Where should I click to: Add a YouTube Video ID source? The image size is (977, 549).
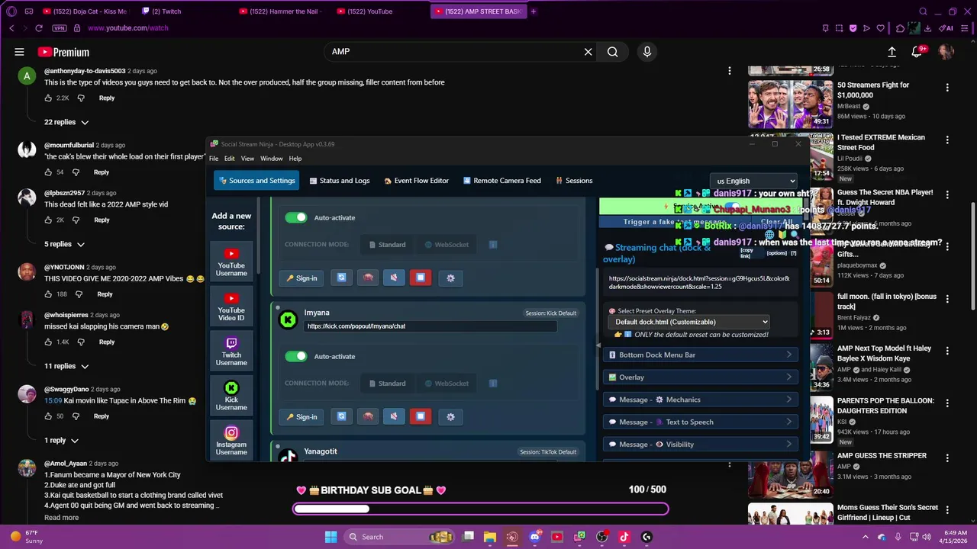tap(231, 307)
